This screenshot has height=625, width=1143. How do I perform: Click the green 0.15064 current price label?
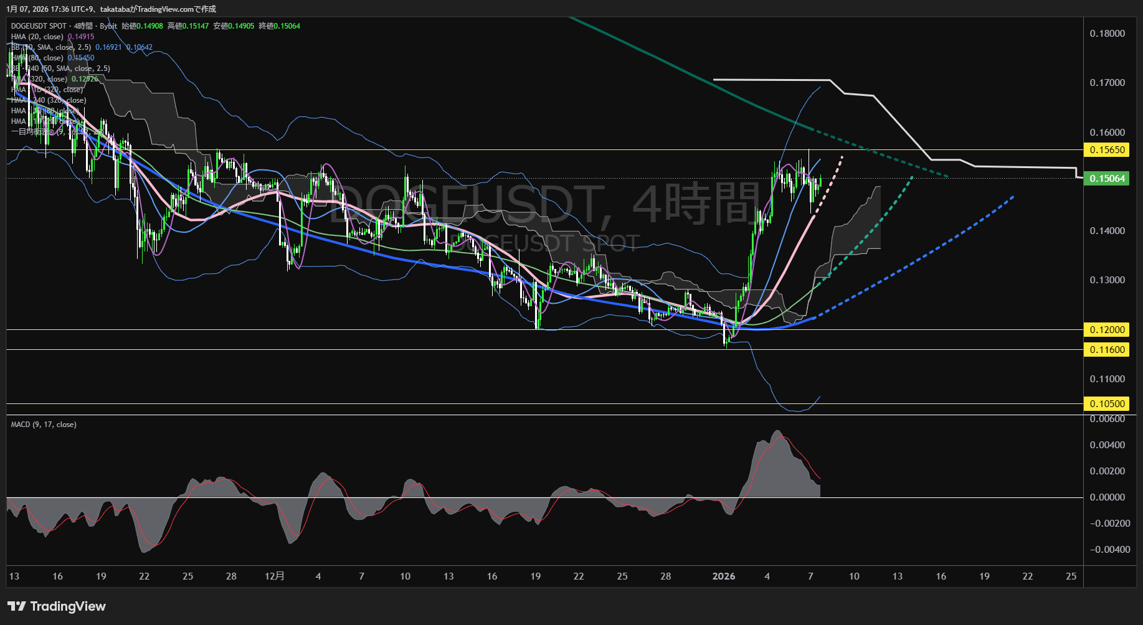coord(1107,179)
